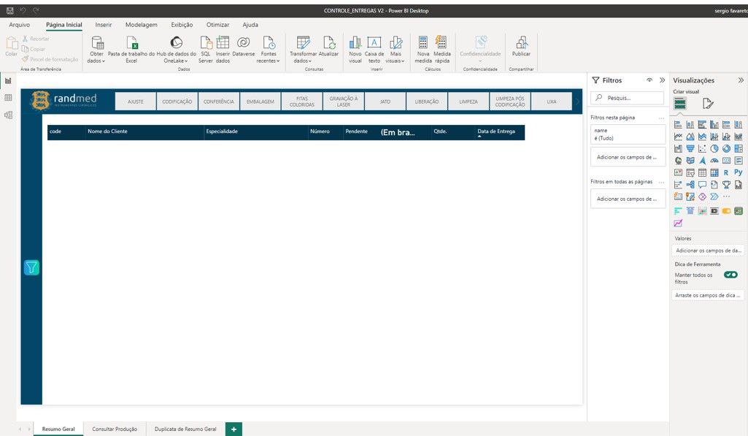Select the trophy goals visual
The width and height of the screenshot is (748, 436).
tap(726, 184)
